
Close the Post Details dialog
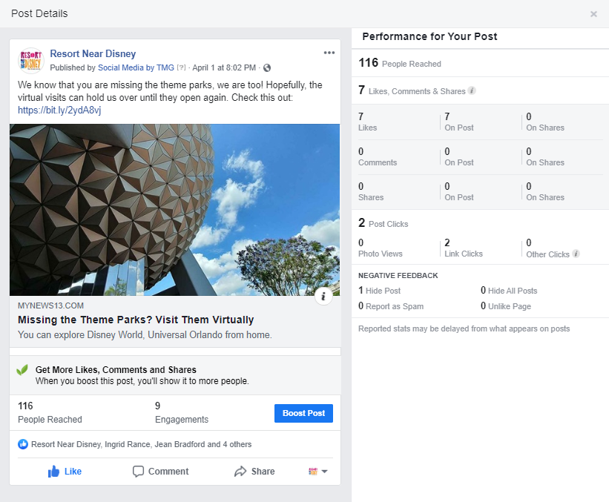point(593,14)
